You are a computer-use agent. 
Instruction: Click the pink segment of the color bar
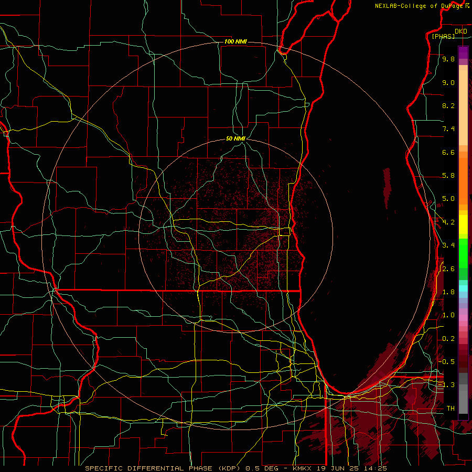463,318
